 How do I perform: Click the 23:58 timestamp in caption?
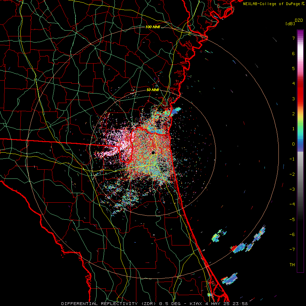point(240,304)
